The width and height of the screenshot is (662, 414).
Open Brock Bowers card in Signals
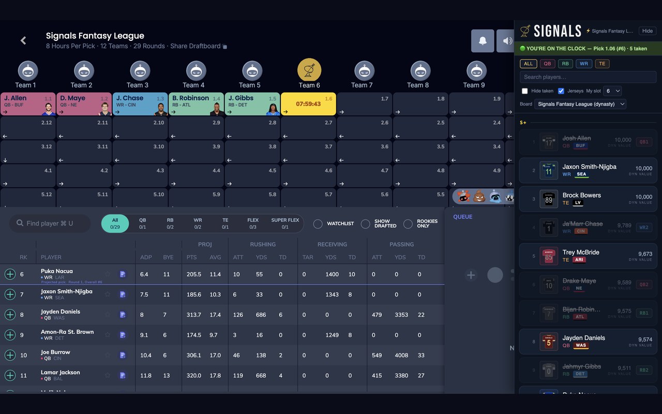pos(588,199)
